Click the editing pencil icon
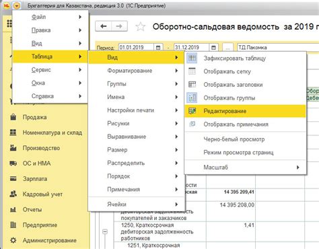Screen dimensions: 319x249 click(x=192, y=111)
